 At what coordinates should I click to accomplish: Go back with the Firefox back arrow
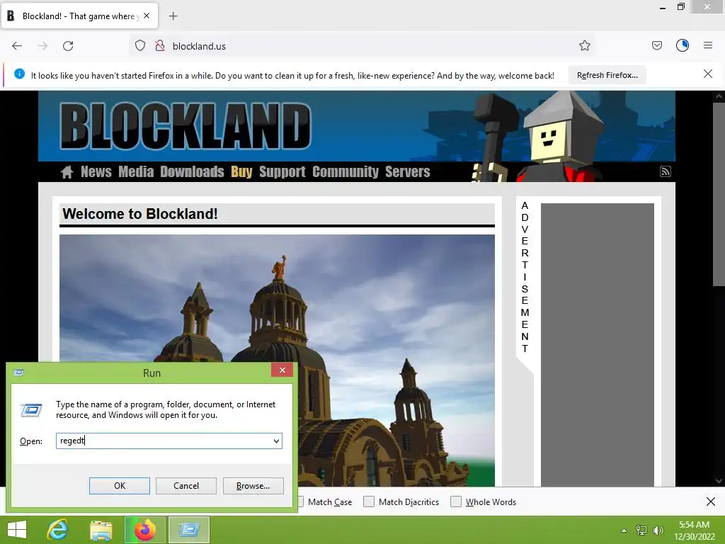(17, 46)
